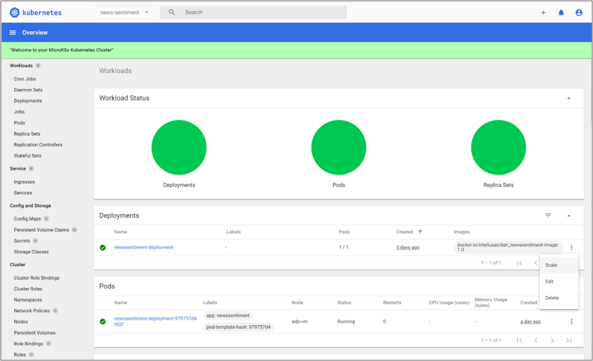Open the notifications bell

click(561, 13)
